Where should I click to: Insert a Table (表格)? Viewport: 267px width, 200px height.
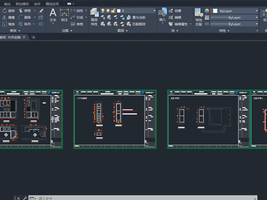[77, 24]
